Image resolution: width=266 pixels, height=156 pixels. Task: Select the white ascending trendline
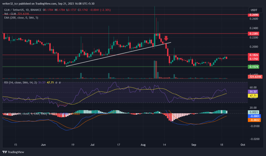pos(118,54)
